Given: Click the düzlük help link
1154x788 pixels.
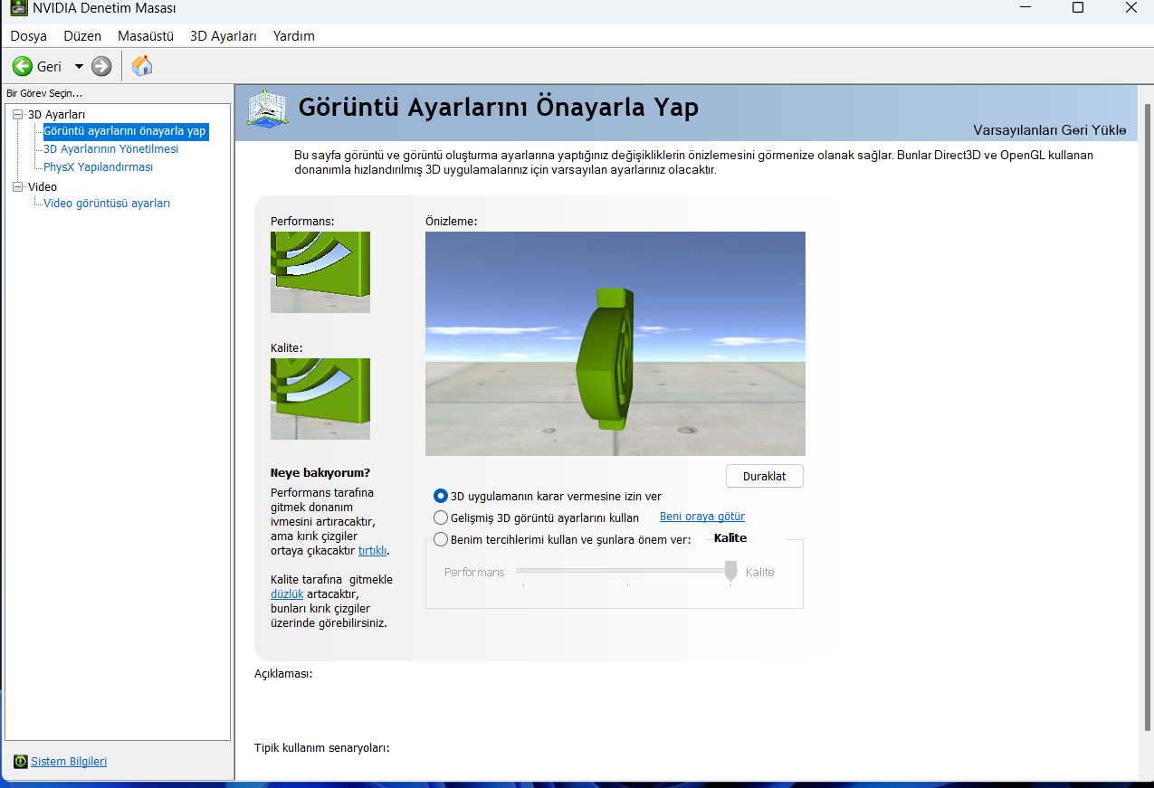Looking at the screenshot, I should click(287, 594).
